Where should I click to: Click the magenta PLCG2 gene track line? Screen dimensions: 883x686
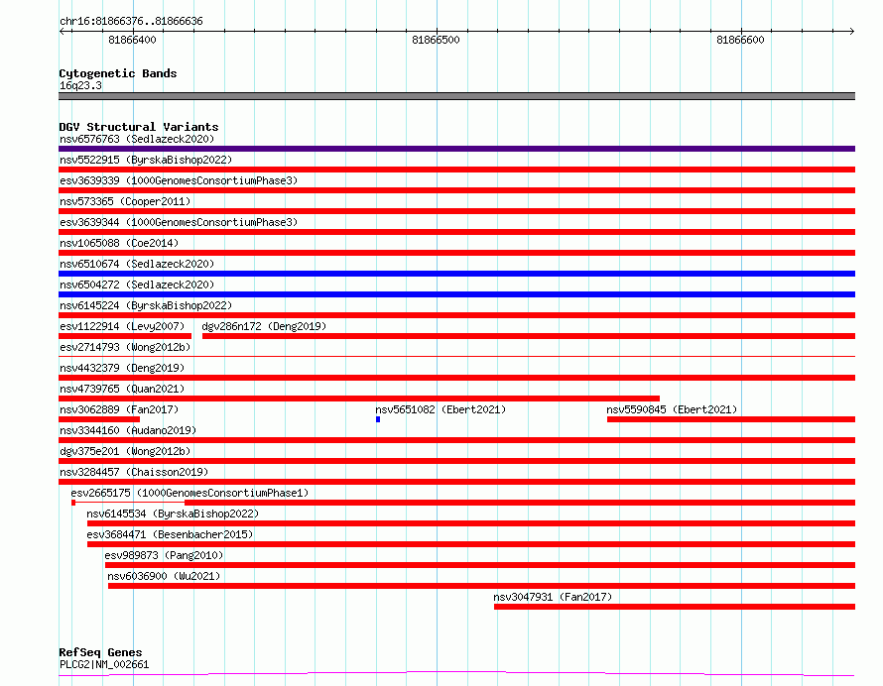click(x=456, y=673)
